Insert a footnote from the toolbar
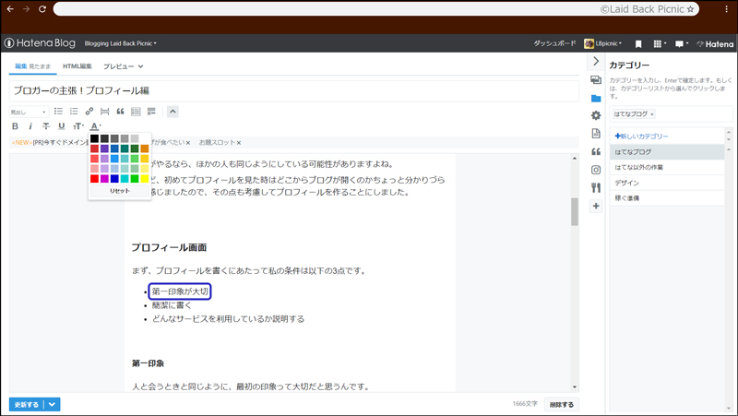The height and width of the screenshot is (416, 738). [151, 112]
